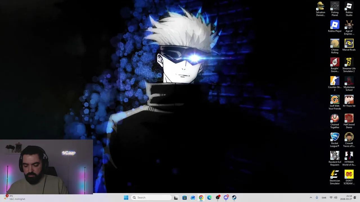Screen dimensions: 360x202
Task: Click the Mysterious School desktop icon
Action: [x=349, y=84]
